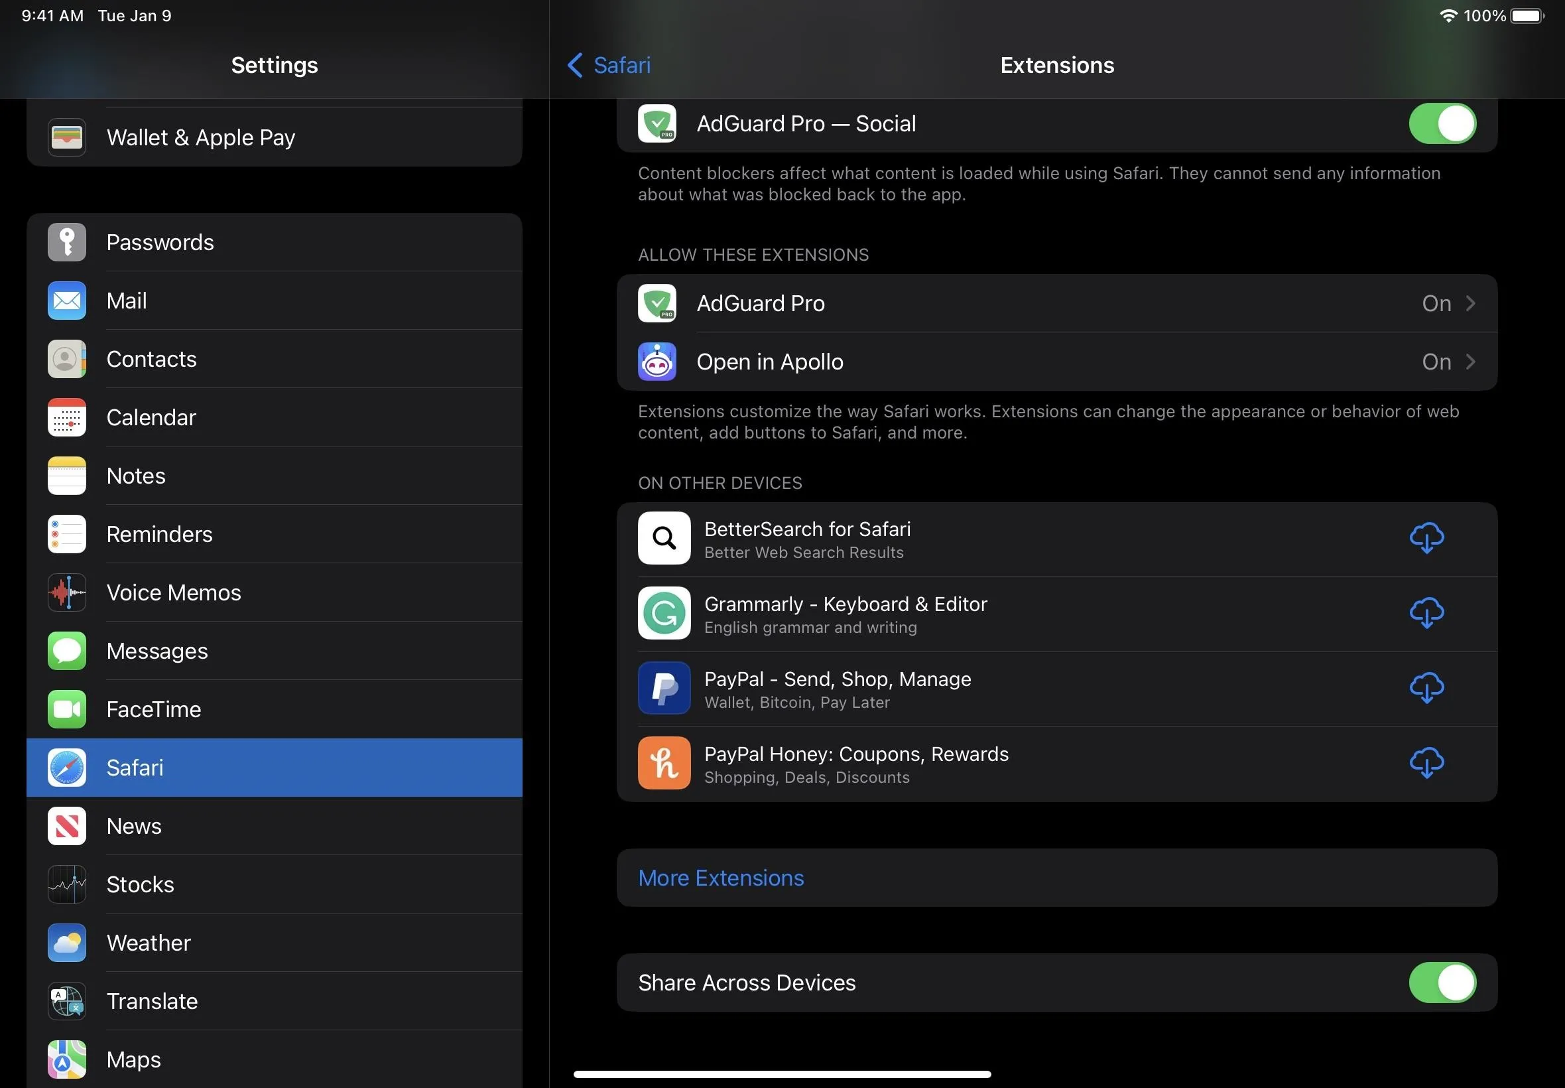
Task: Download BetterSearch for Safari via cloud icon
Action: click(1426, 539)
